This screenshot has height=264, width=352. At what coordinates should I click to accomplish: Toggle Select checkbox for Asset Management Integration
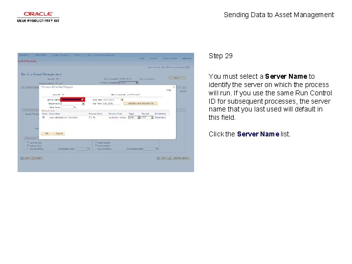click(44, 117)
